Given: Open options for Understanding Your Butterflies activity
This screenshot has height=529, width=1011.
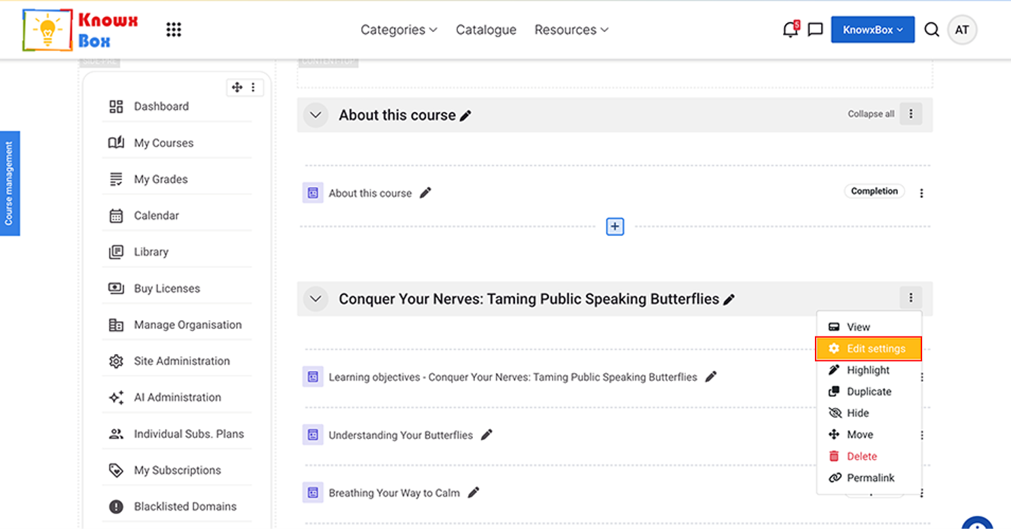Looking at the screenshot, I should point(922,435).
